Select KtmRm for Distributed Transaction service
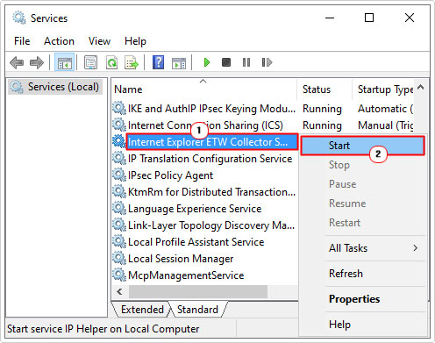The image size is (435, 343). click(211, 192)
